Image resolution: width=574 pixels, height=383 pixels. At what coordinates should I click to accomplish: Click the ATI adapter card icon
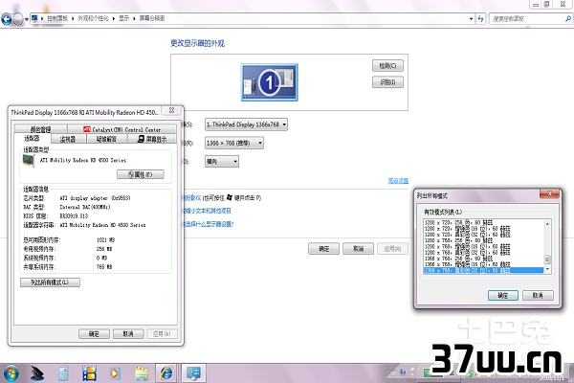coord(29,161)
